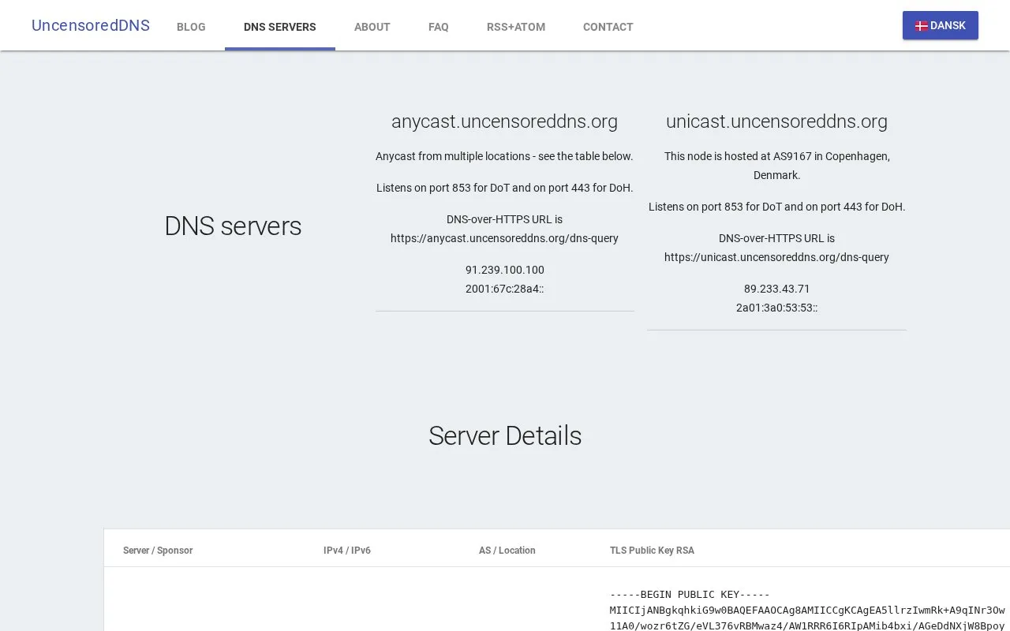This screenshot has height=631, width=1010.
Task: Select the DNS SERVERS tab
Action: 280,27
